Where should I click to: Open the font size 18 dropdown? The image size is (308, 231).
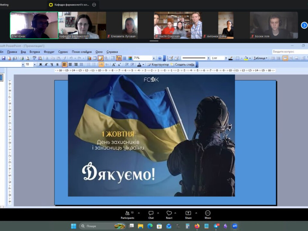click(x=35, y=65)
